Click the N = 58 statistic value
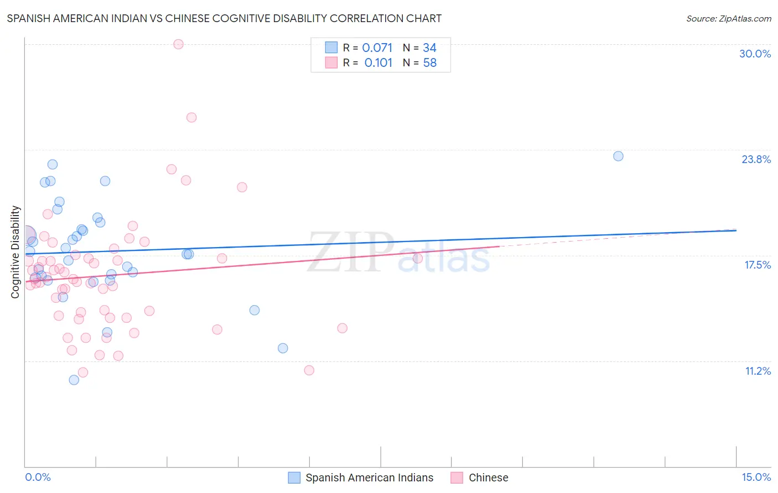778x493 pixels. (419, 62)
